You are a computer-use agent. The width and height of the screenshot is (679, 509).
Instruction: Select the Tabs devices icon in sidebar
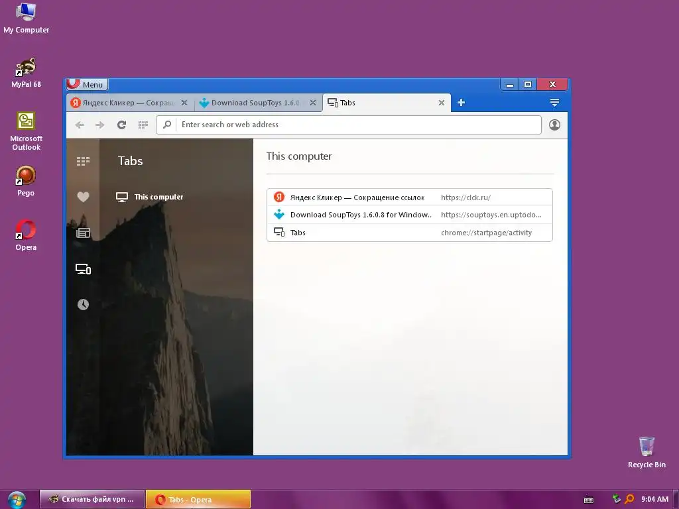point(83,269)
